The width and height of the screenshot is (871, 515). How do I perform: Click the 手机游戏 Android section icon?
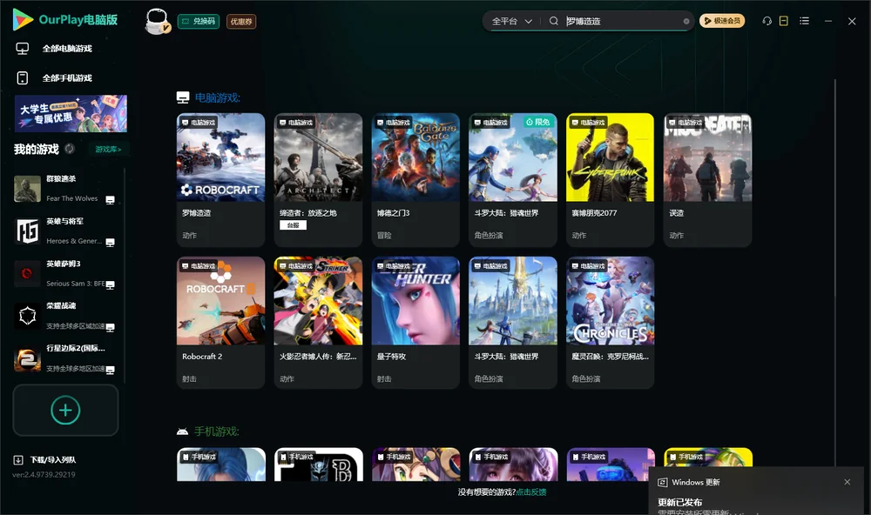coord(182,431)
